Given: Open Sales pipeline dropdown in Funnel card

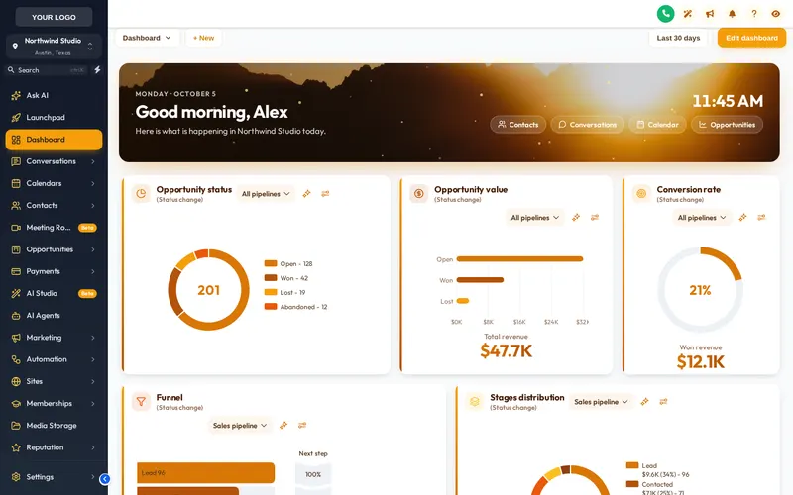Looking at the screenshot, I should 240,426.
